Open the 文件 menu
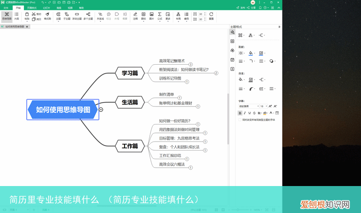Screen dimensions: 361x213 6,8
